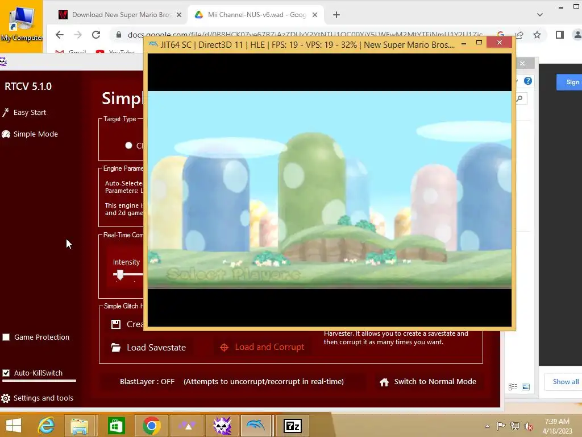Screen dimensions: 582x437
Task: Open Chrome tab search dropdown
Action: point(540,15)
